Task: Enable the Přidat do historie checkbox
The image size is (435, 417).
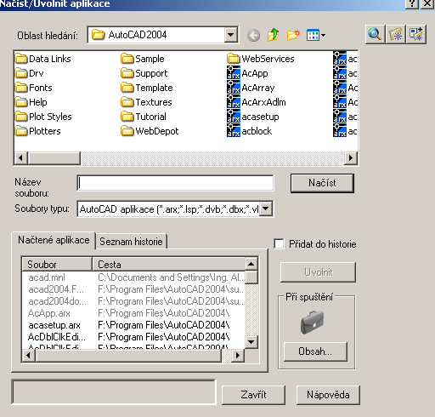Action: coord(279,244)
